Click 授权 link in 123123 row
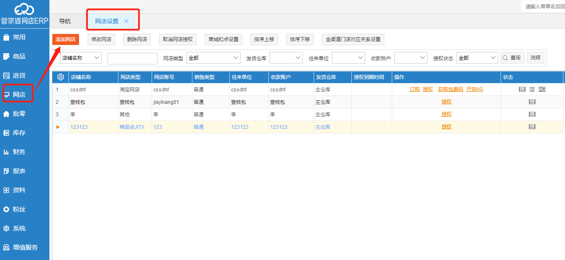The height and width of the screenshot is (260, 565). (447, 127)
